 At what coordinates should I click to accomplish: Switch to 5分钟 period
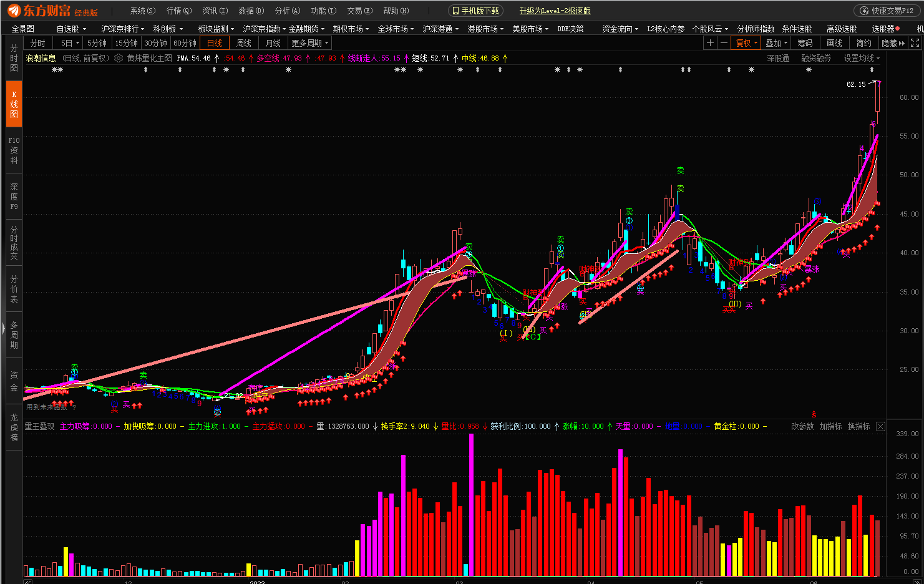(x=97, y=43)
